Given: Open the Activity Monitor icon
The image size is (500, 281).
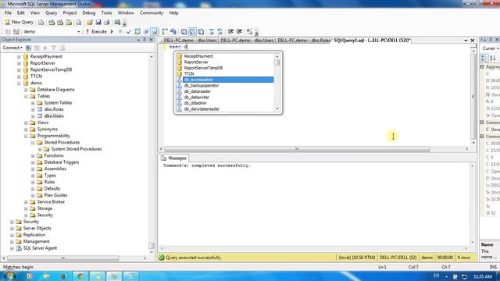Looking at the screenshot, I should click(117, 23).
